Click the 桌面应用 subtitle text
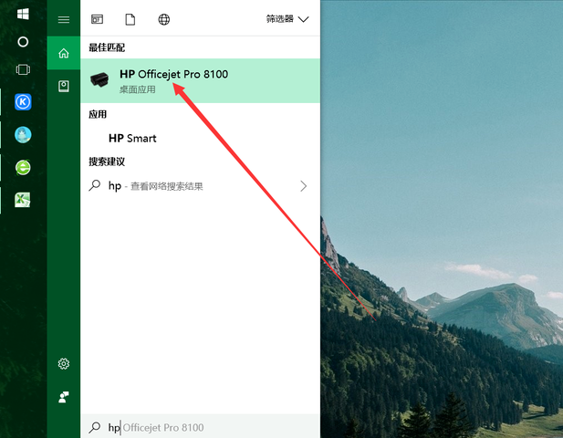Screen dimensions: 563x438 click(x=138, y=89)
